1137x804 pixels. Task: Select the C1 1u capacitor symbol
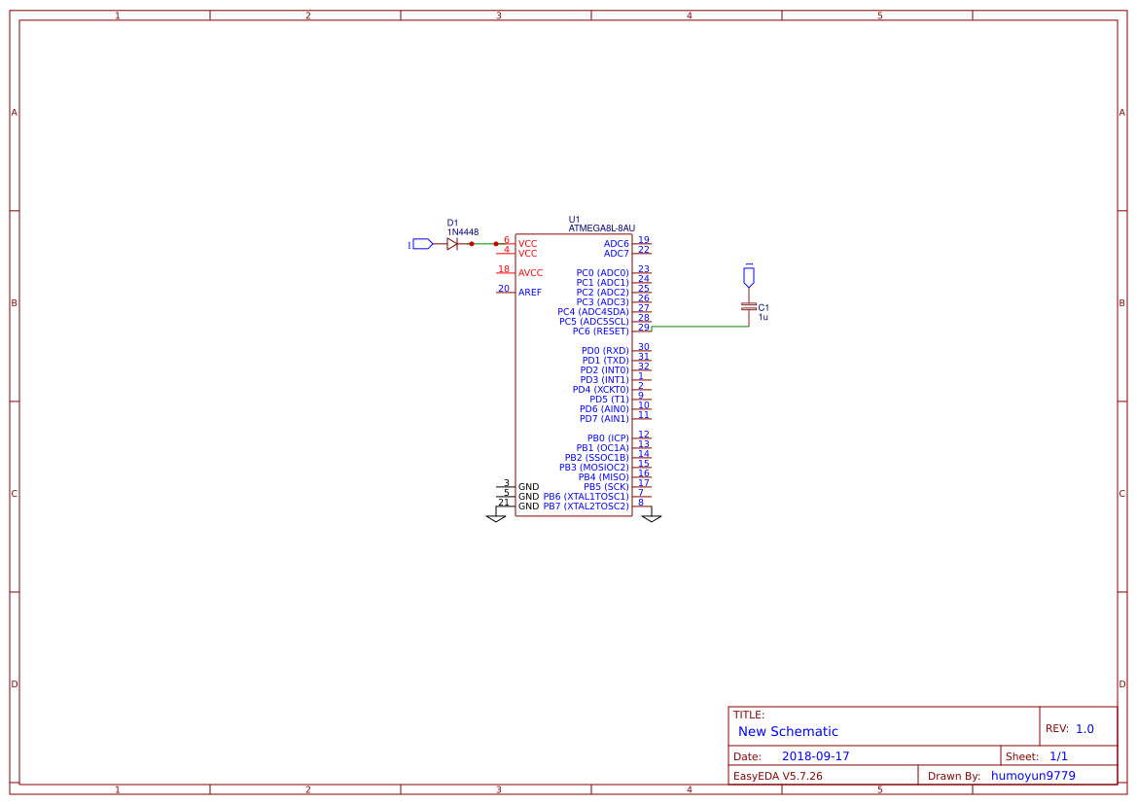[749, 307]
